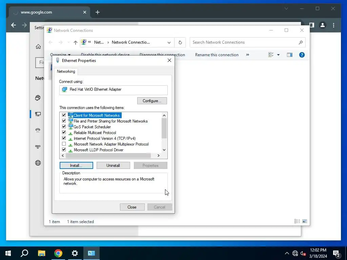Open a new Chrome tab
This screenshot has height=260, width=347.
98,12
